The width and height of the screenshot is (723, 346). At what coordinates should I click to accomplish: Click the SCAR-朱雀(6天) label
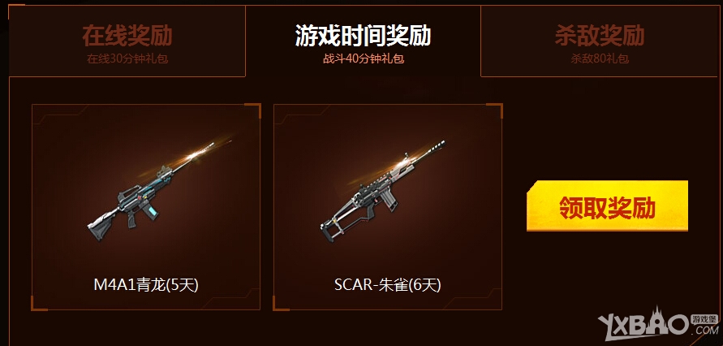point(388,286)
